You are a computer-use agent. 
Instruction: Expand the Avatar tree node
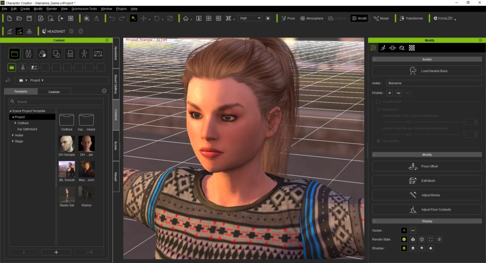pyautogui.click(x=13, y=135)
